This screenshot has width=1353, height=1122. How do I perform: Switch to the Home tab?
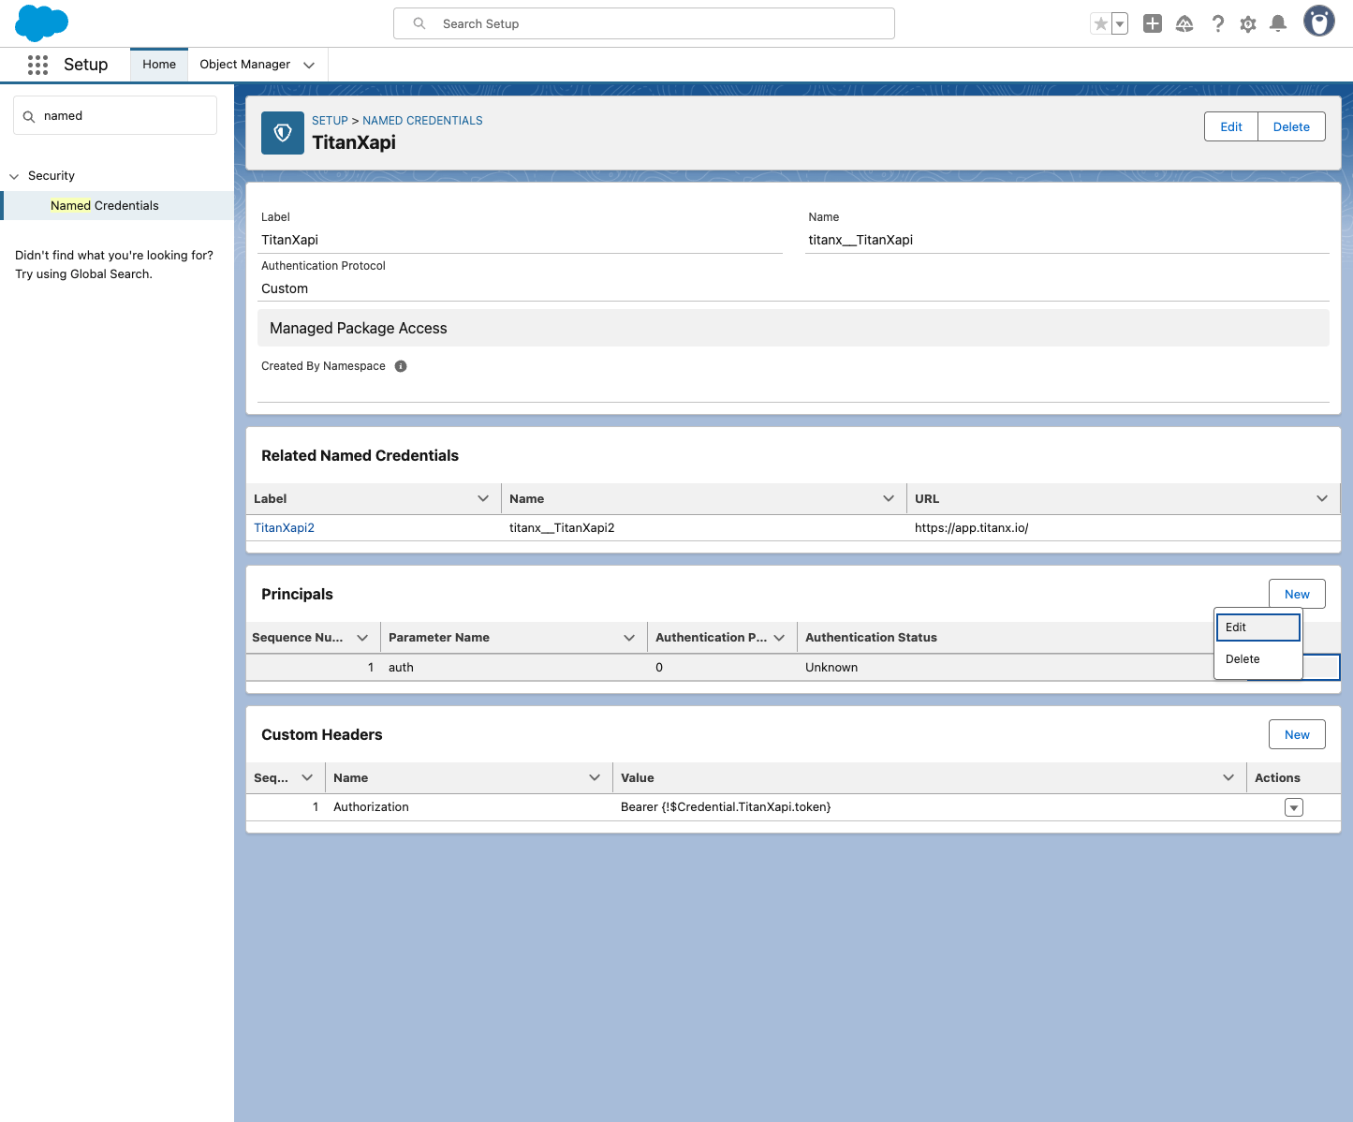pos(159,65)
